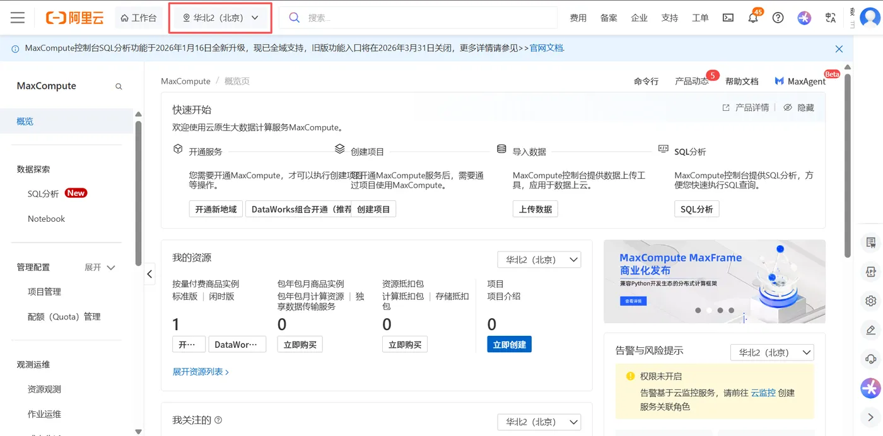
Task: Click the magnifier icon in search bar
Action: click(294, 18)
